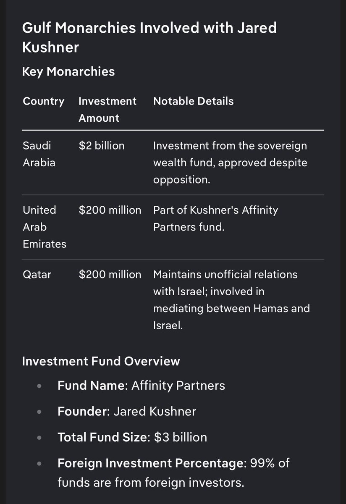The width and height of the screenshot is (346, 504).
Task: Click the bullet beside 'Fund Name'
Action: click(x=39, y=386)
